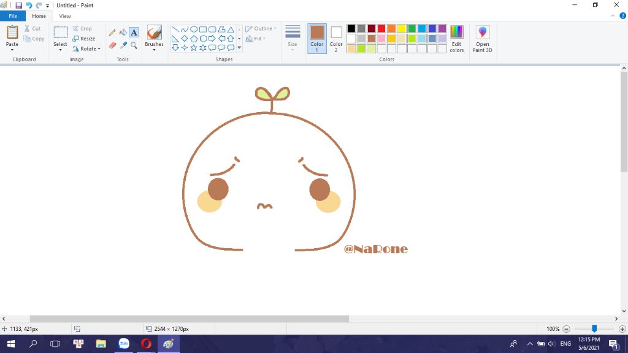Choose the Line shape

175,29
